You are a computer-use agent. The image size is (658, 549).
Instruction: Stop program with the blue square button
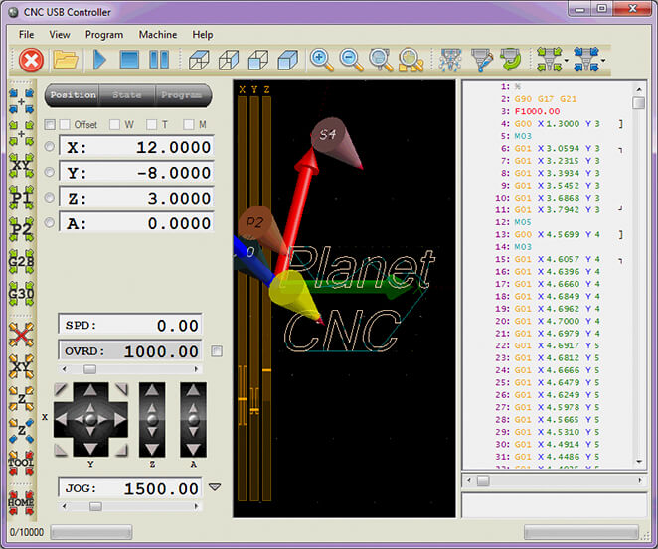click(129, 60)
